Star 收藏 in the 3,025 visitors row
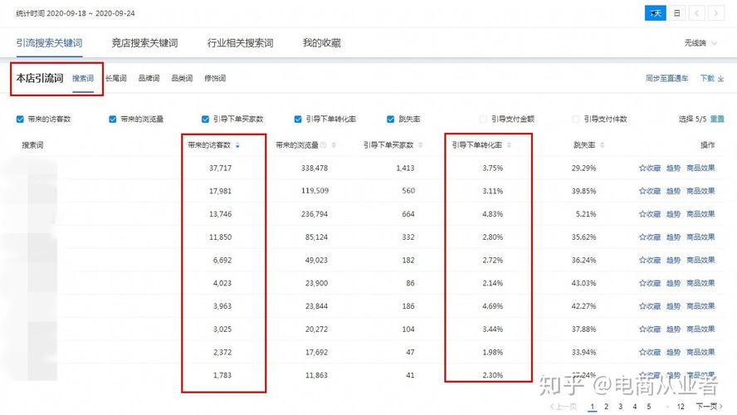 (650, 329)
